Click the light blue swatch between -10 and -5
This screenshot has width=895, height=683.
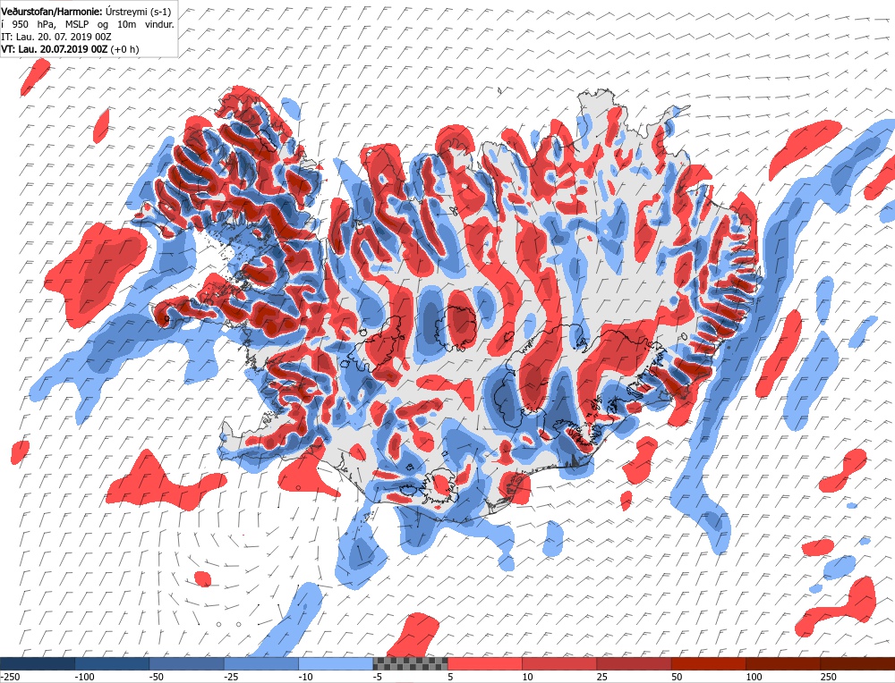[336, 663]
